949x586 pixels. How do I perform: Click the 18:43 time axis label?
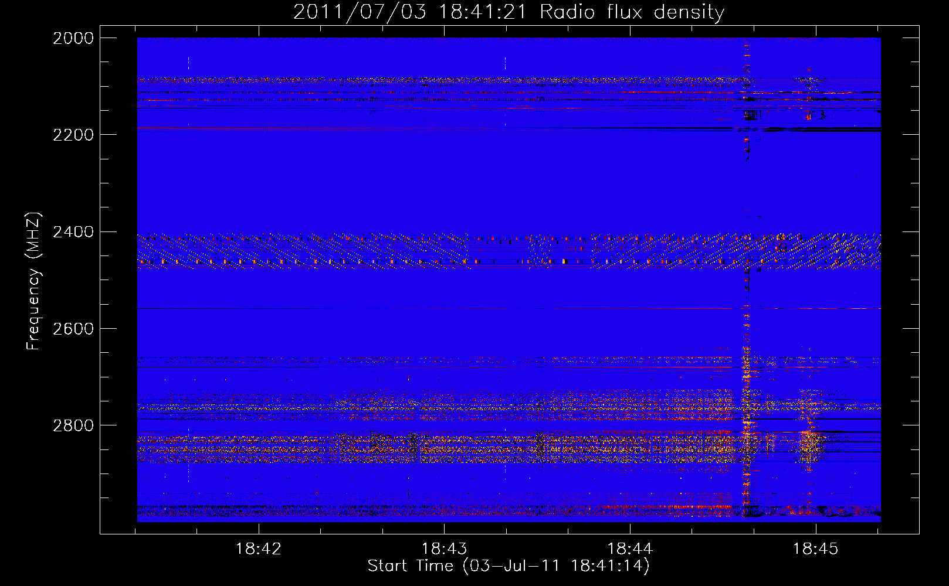coord(445,549)
